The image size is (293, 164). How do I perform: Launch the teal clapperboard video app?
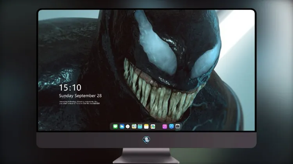tap(140, 126)
